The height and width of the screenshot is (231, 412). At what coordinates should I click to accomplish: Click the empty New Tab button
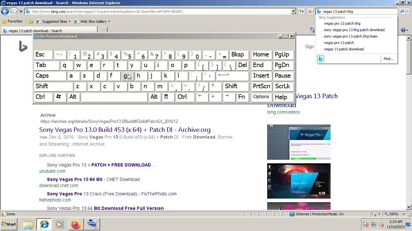pos(102,30)
